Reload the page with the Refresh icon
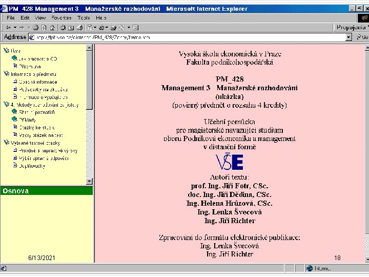 [44, 28]
